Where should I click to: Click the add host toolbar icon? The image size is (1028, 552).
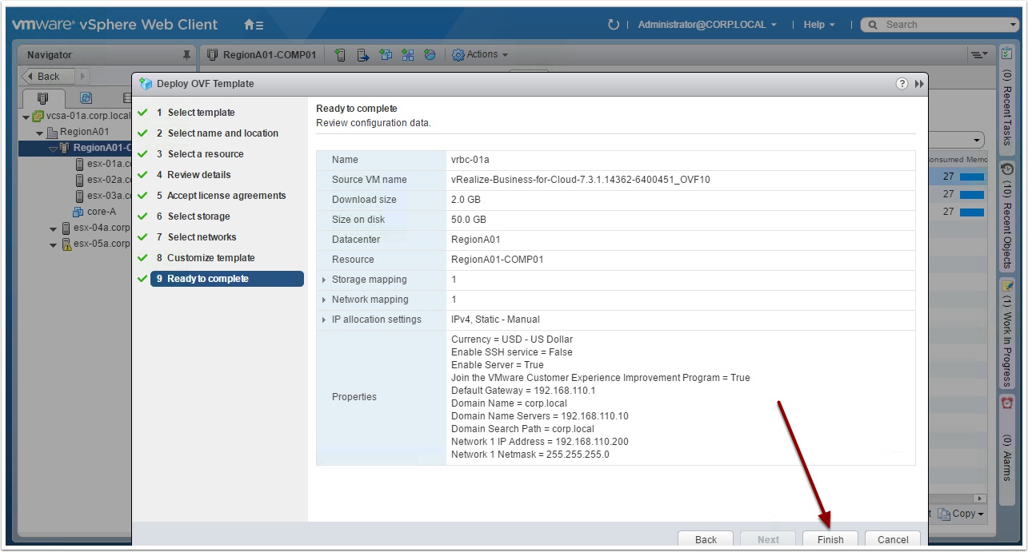click(341, 55)
